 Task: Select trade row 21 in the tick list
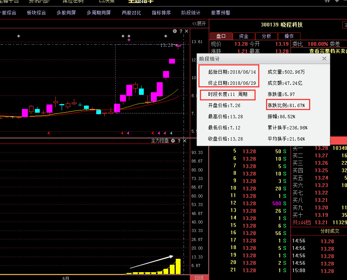pos(259,270)
